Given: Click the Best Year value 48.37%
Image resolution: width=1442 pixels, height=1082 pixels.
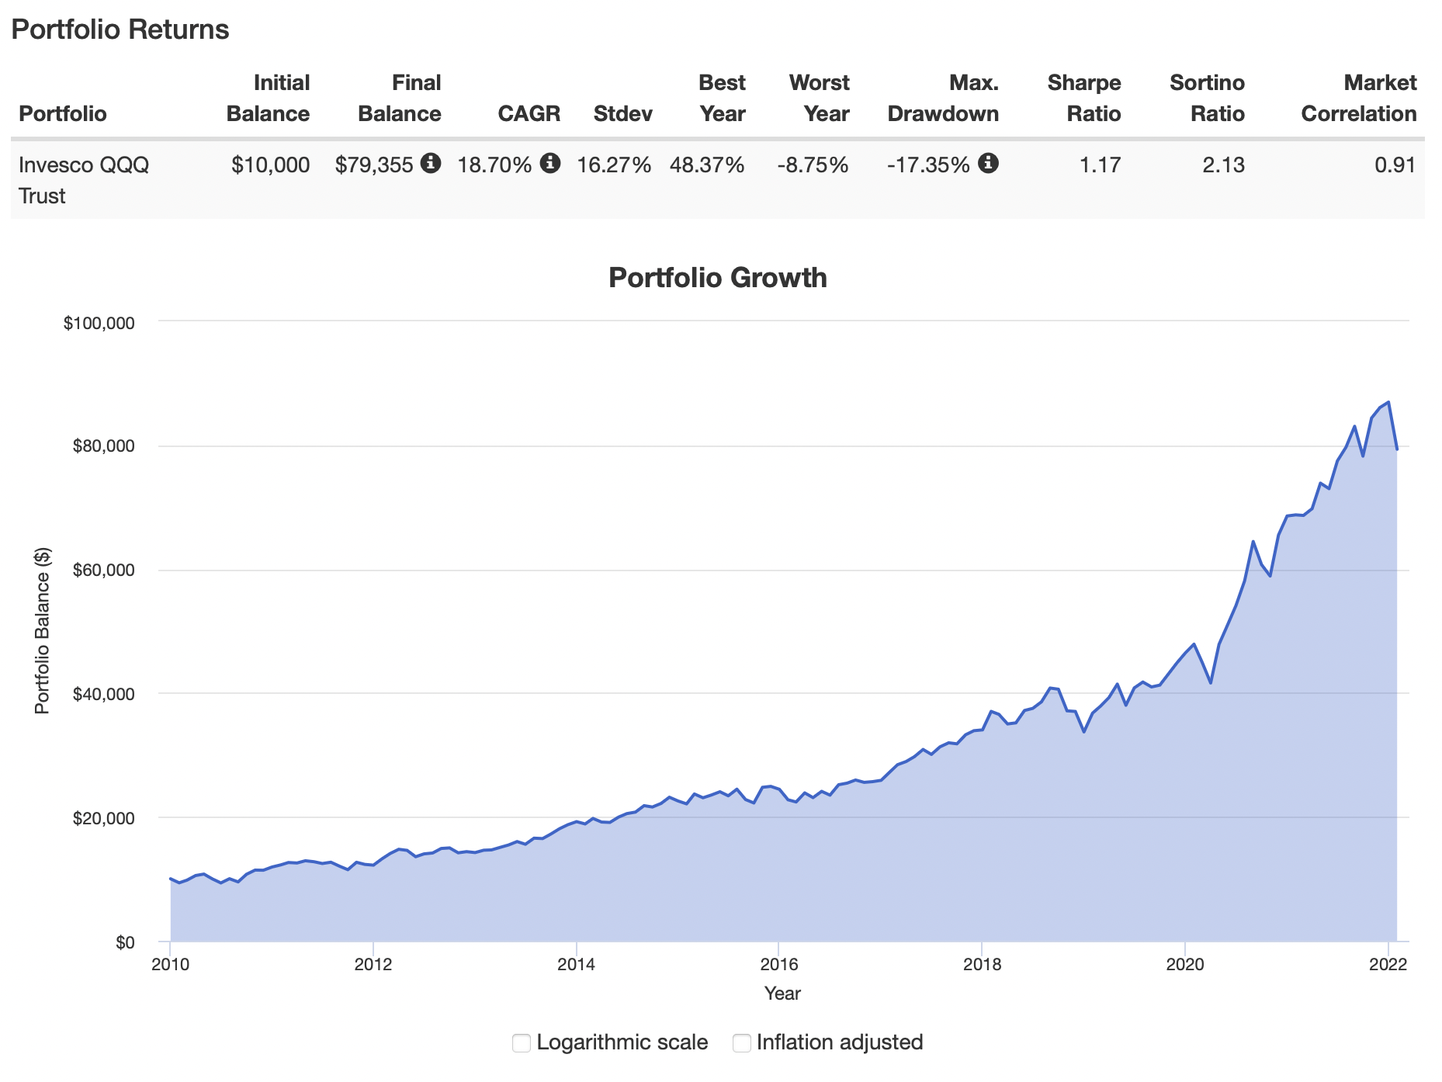Looking at the screenshot, I should (707, 165).
